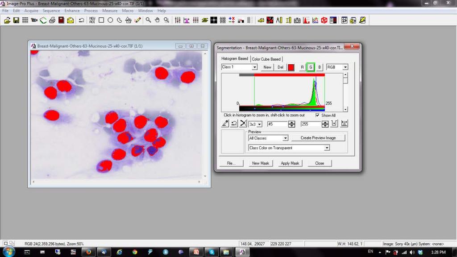Toggle the B channel button
The height and width of the screenshot is (257, 457).
pos(320,67)
